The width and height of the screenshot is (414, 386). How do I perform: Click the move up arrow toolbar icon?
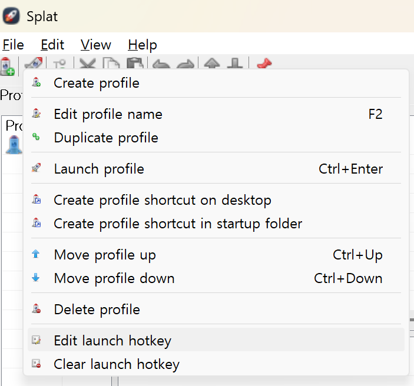coord(212,64)
